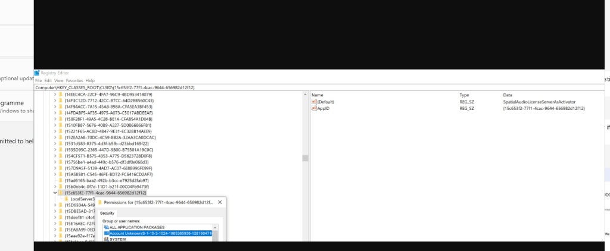The width and height of the screenshot is (610, 251).
Task: Expand key {1510FB87-5676-40B9-A227-5D0B66B66F81}
Action: (x=55, y=125)
